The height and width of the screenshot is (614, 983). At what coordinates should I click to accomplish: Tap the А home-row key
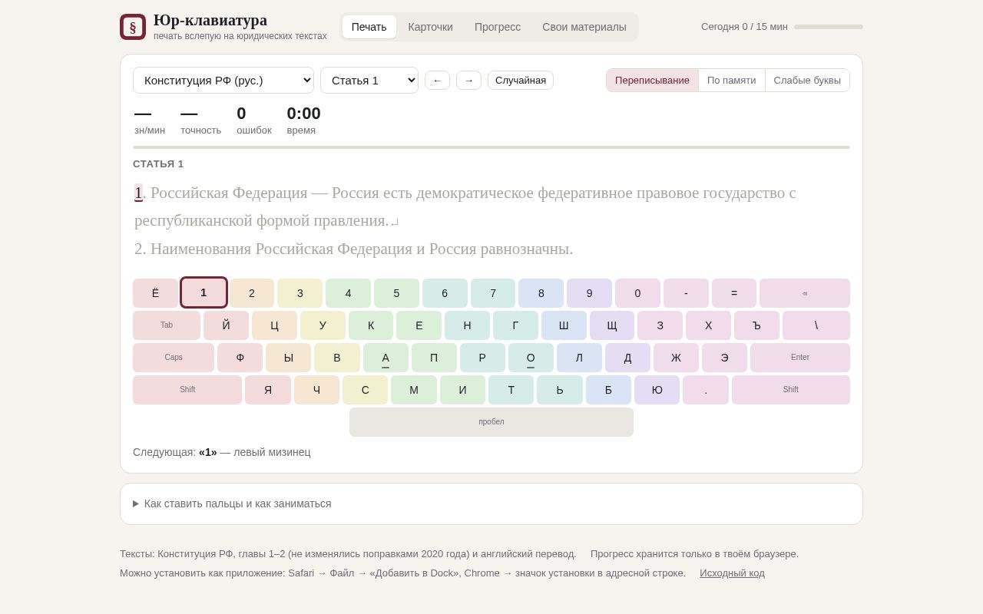[386, 358]
